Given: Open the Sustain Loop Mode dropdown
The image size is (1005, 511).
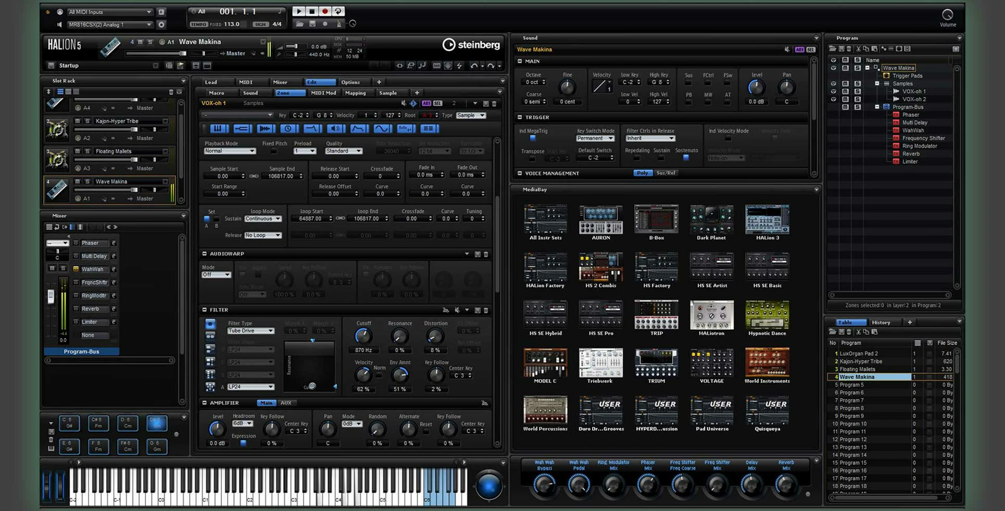Looking at the screenshot, I should (263, 219).
